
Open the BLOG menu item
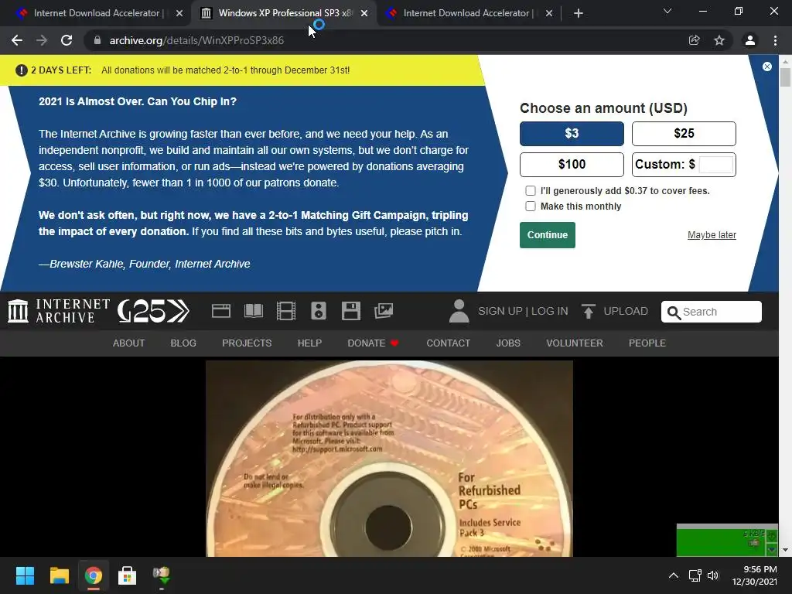coord(183,343)
